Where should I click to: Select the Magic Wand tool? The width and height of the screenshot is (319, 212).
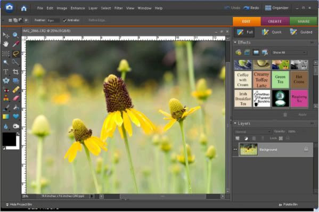(x=6, y=62)
